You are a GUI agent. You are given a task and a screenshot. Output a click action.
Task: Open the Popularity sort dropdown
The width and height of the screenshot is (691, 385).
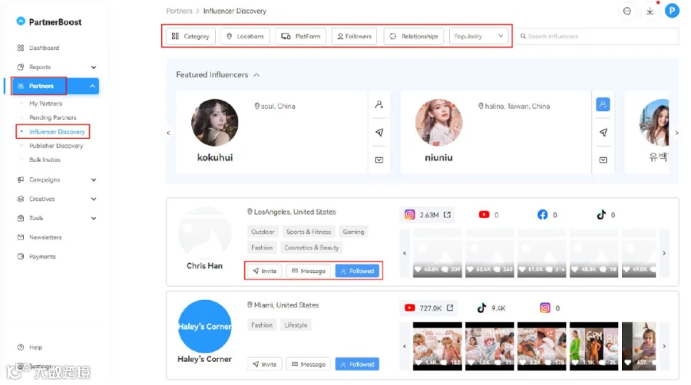(x=478, y=36)
